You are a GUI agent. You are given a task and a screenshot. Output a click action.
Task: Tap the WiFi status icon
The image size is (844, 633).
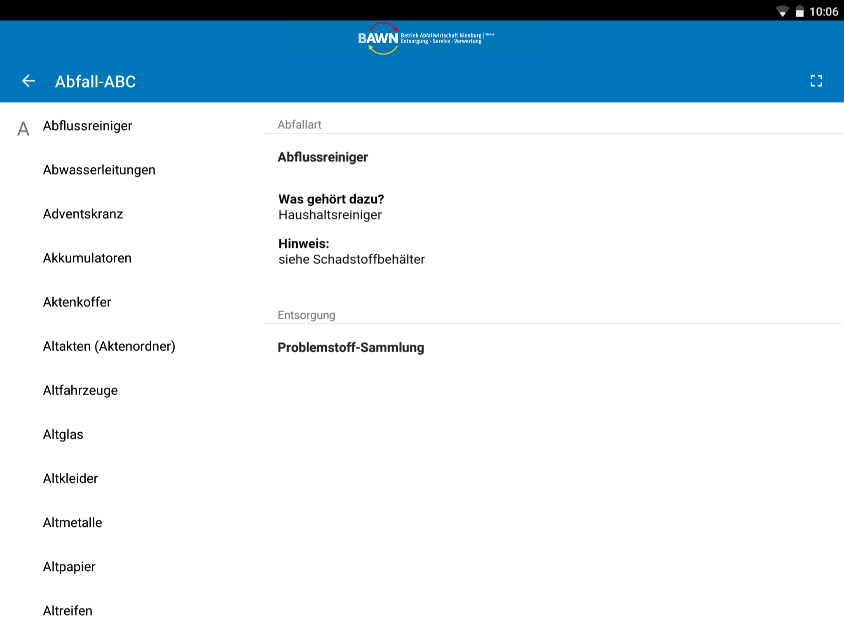(782, 11)
